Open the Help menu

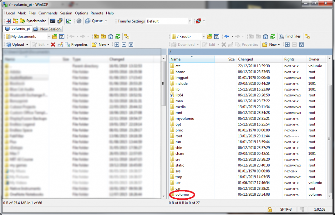[x=110, y=13]
